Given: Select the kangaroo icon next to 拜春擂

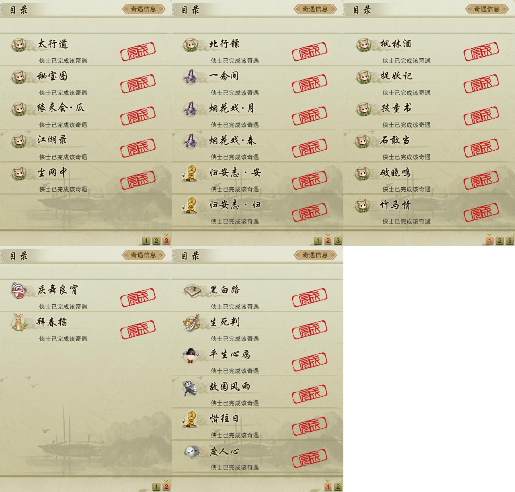Looking at the screenshot, I should tap(18, 322).
